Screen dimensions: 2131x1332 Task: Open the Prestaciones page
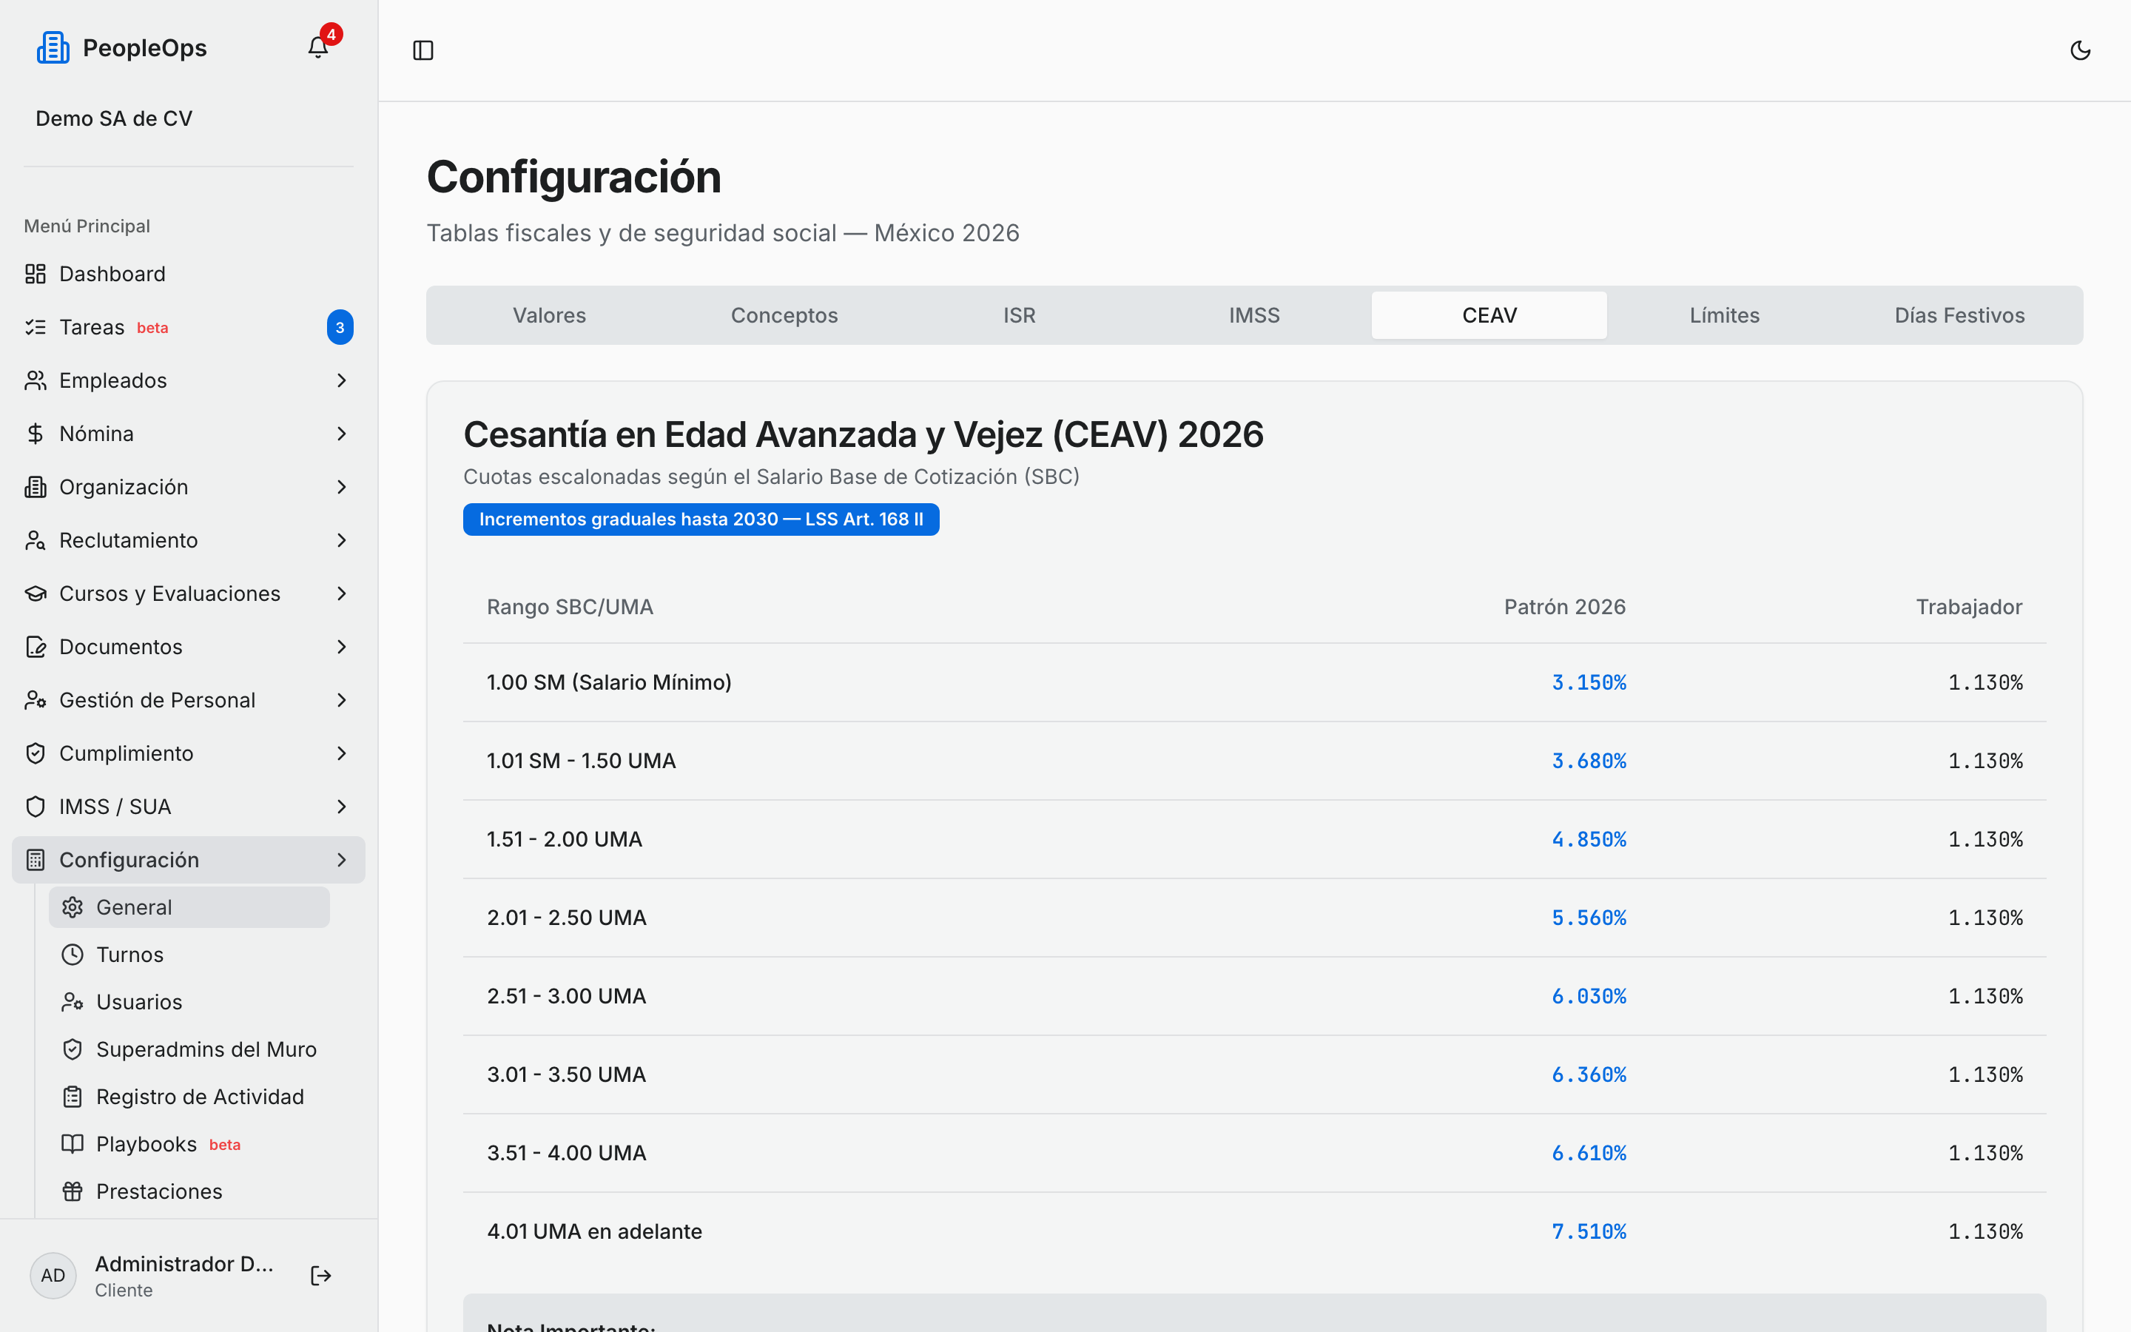click(x=189, y=1192)
